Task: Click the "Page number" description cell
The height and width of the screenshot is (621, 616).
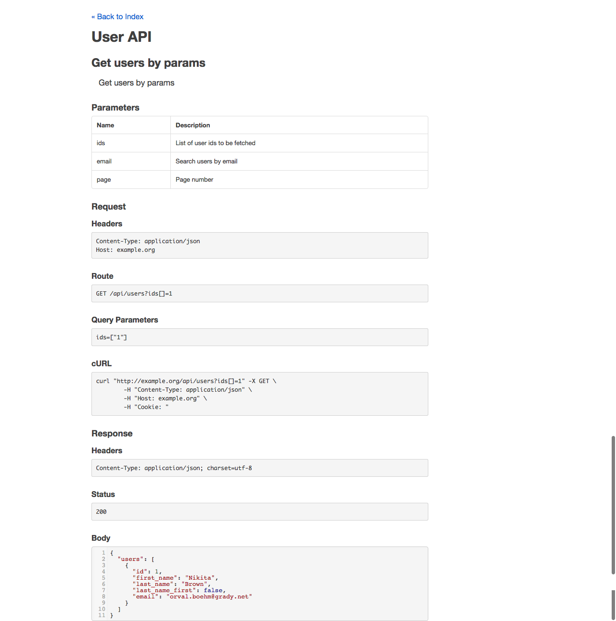Action: click(299, 180)
